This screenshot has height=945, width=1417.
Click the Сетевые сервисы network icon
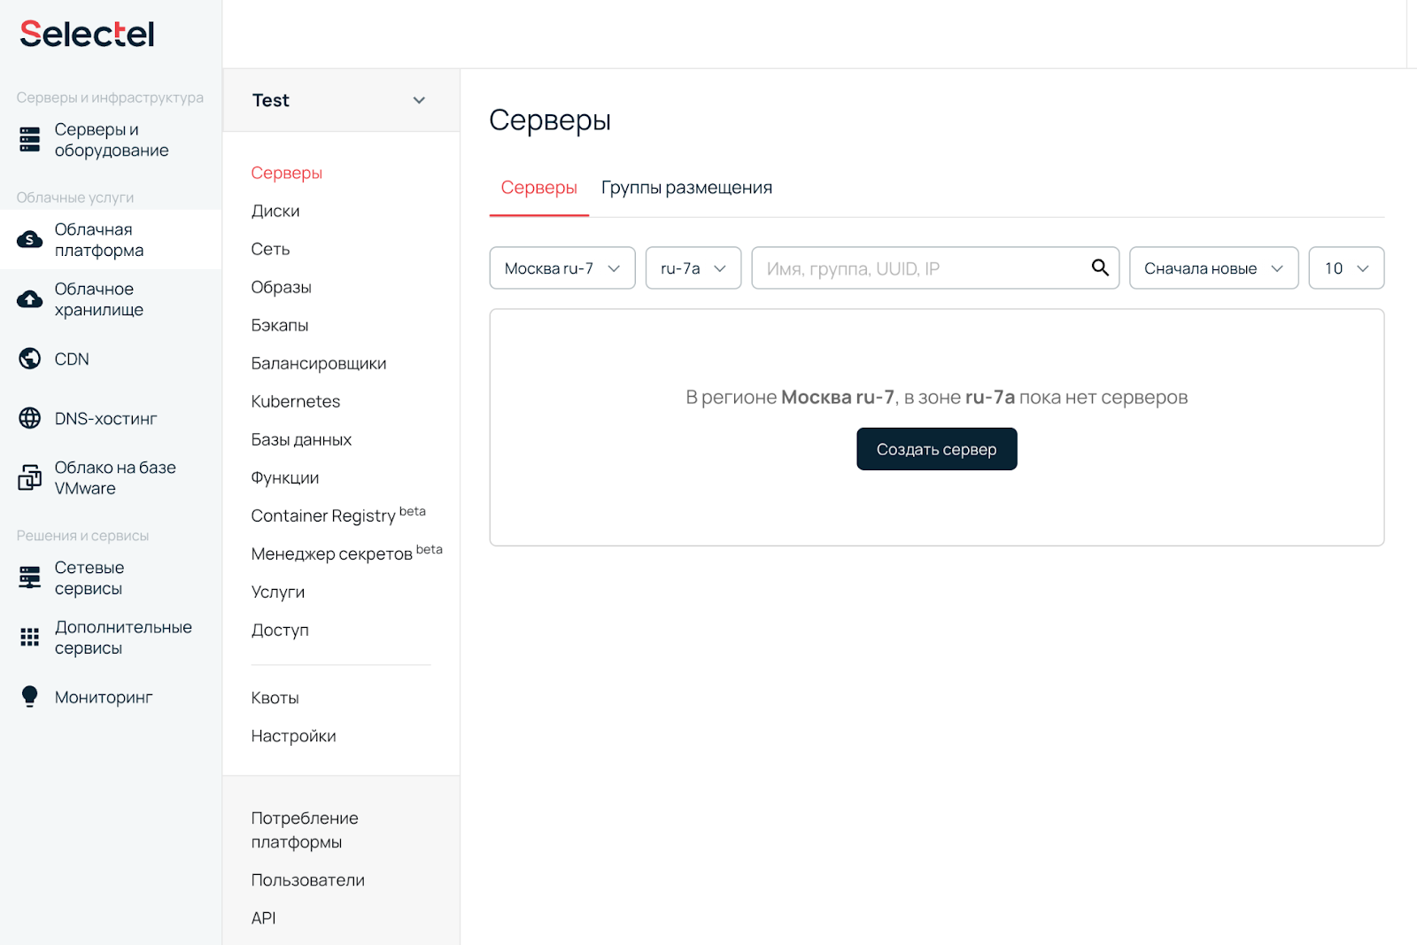[x=30, y=577]
